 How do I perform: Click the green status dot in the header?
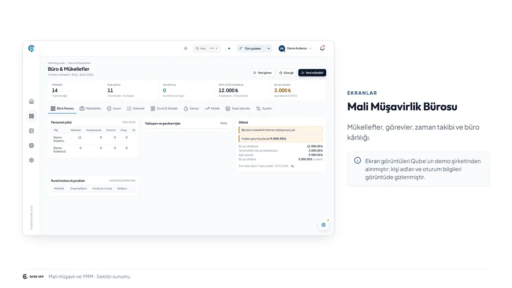(x=229, y=49)
